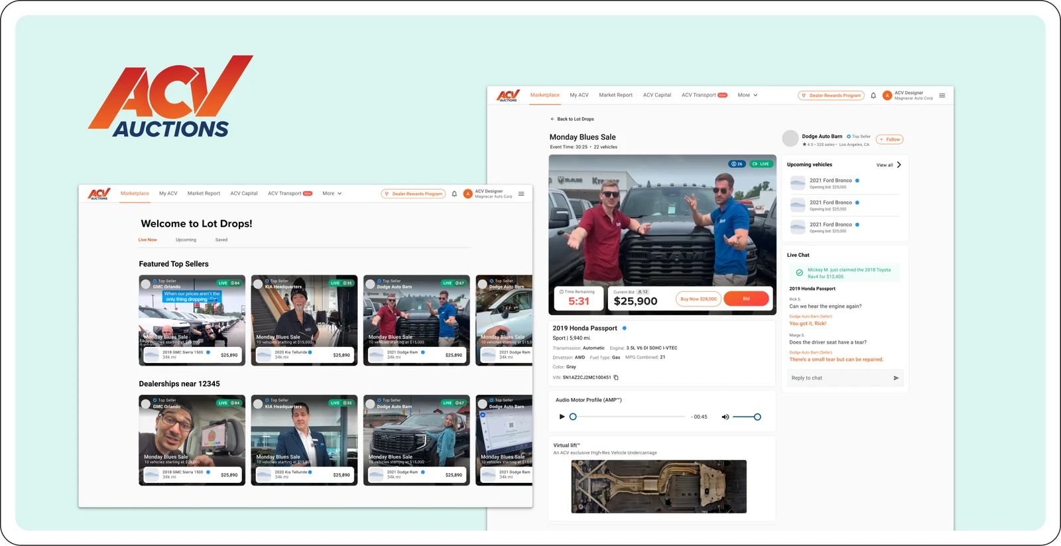Follow the Dodge Auto Barn seller
The height and width of the screenshot is (546, 1061).
[x=890, y=139]
